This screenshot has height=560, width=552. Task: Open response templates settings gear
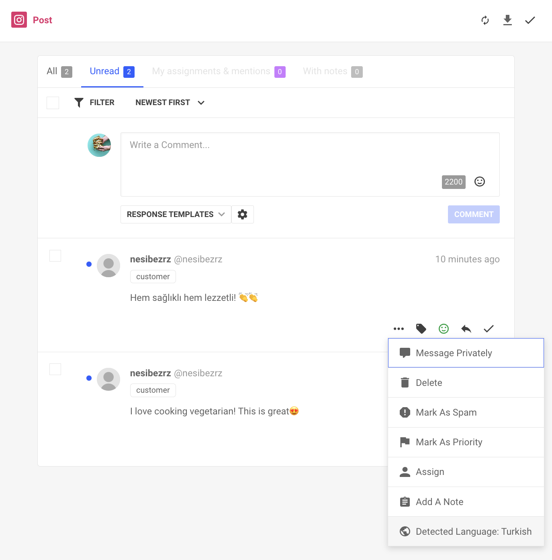point(242,214)
